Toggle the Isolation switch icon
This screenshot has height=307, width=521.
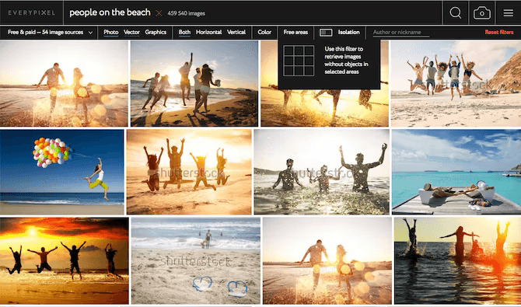[326, 32]
